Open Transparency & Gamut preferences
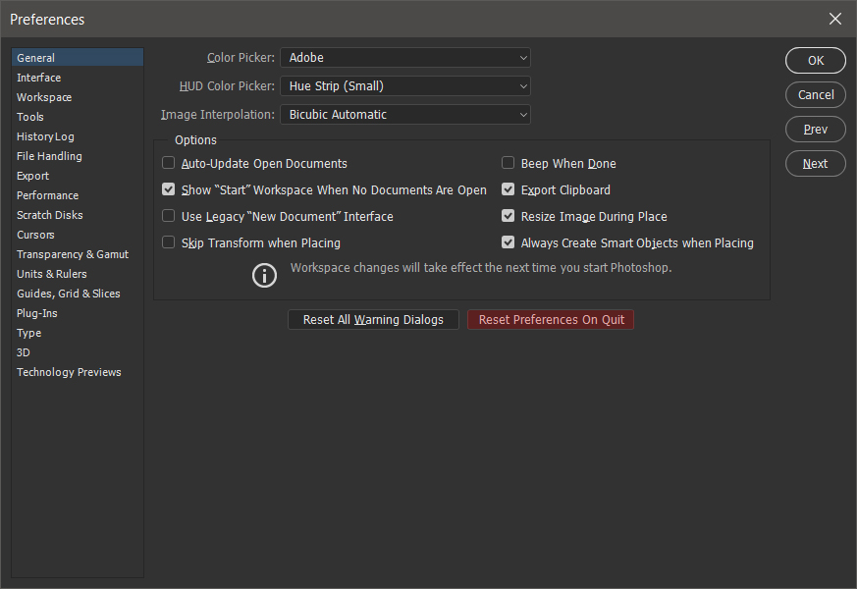857x589 pixels. point(78,254)
